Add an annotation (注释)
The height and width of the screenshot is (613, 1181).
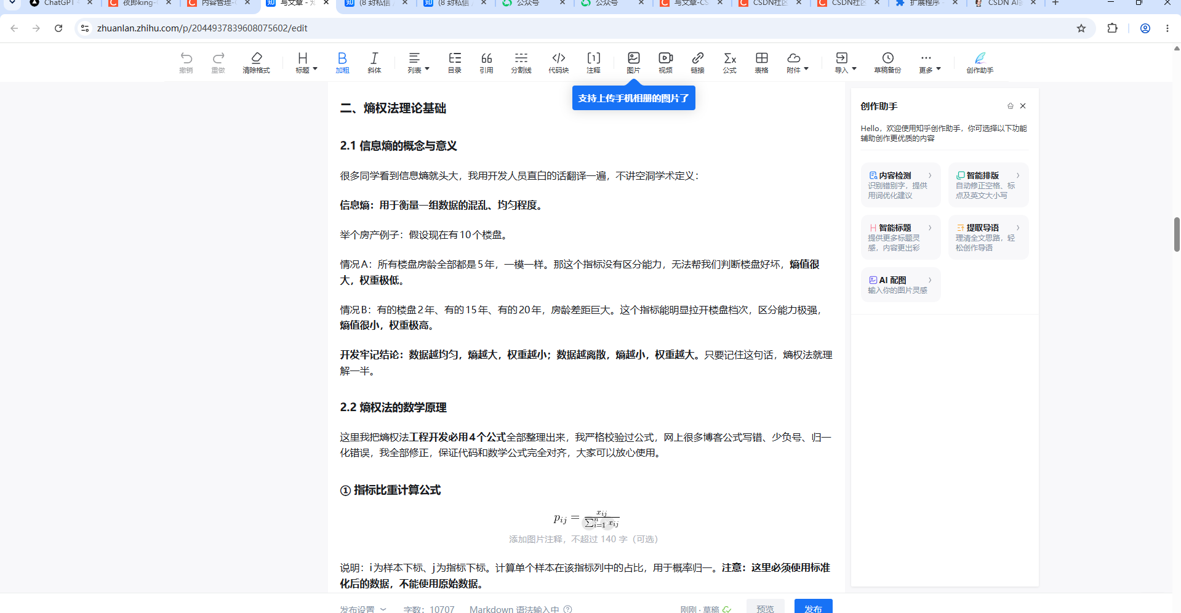click(x=594, y=62)
